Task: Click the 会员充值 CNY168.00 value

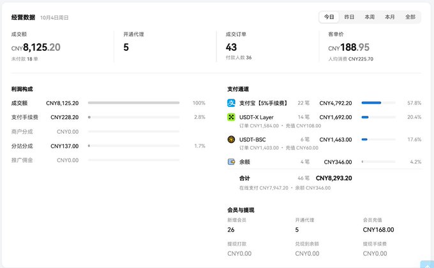Action: pos(378,230)
